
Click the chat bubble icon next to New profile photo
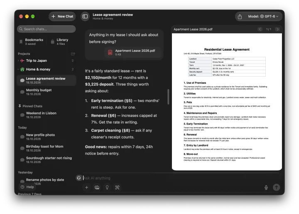(22, 137)
